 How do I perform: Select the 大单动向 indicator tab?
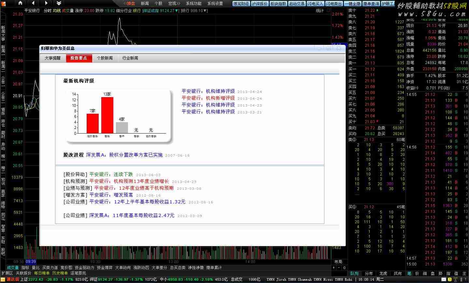click(123, 268)
